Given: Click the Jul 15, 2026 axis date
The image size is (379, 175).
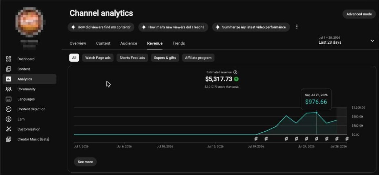Looking at the screenshot, I should 215,146.
